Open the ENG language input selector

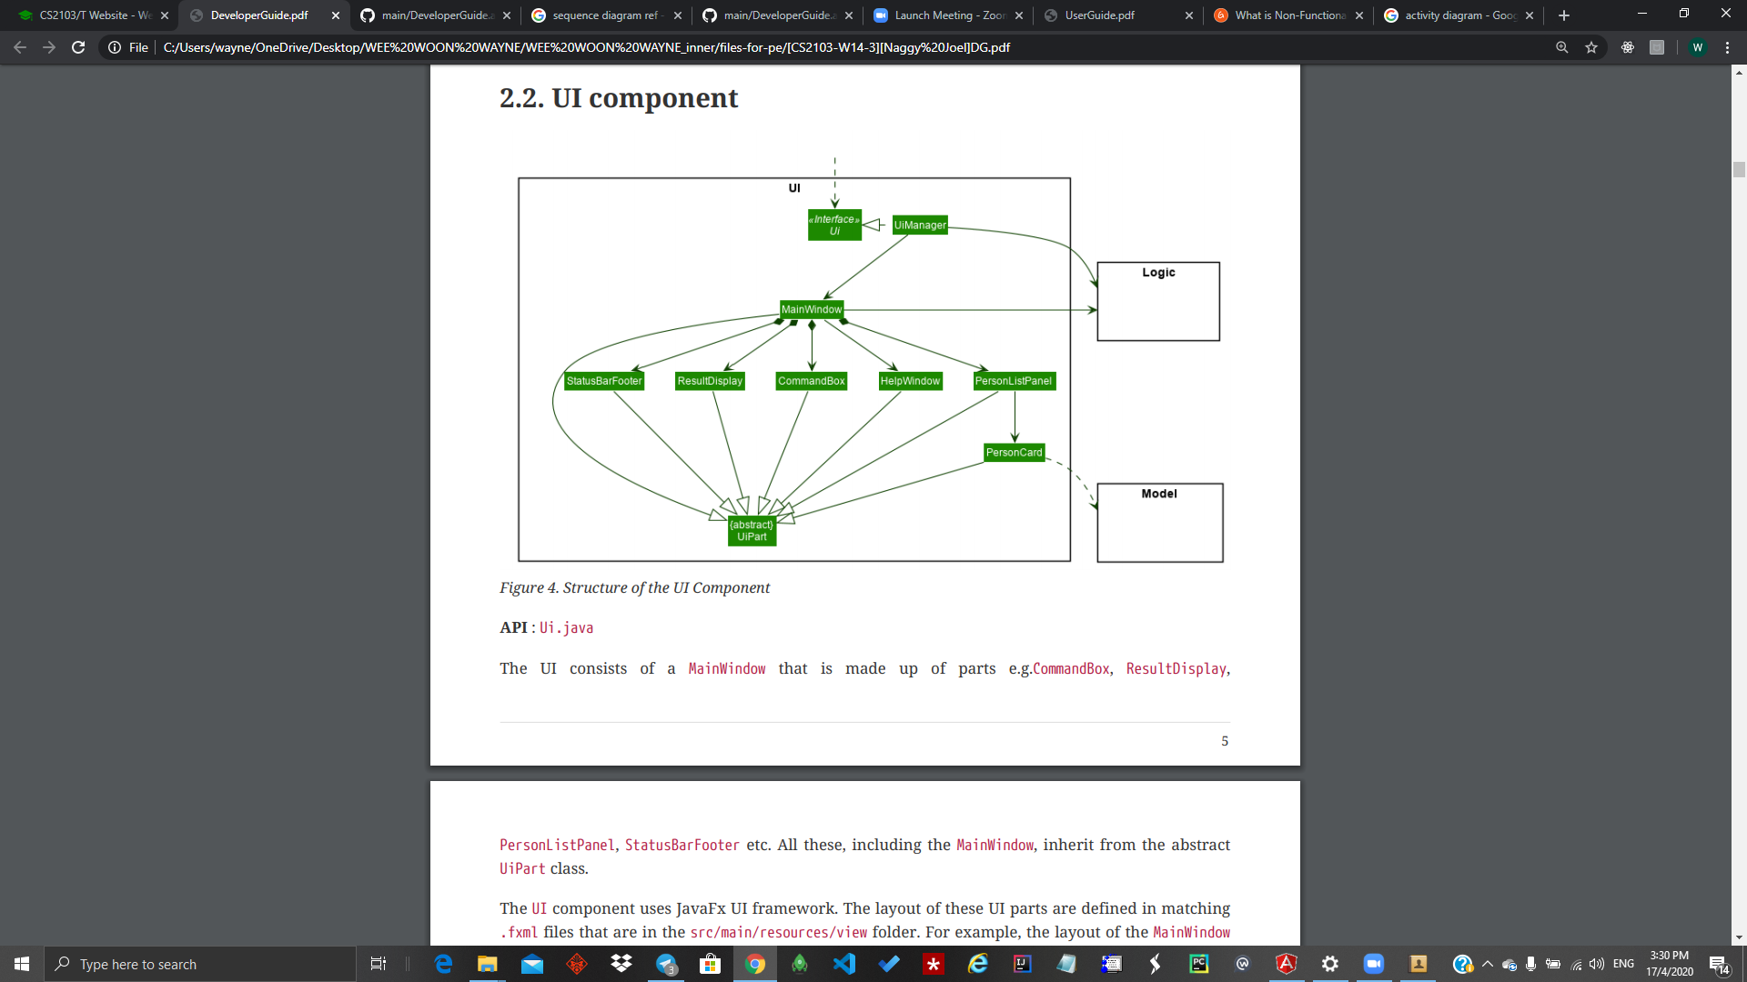click(x=1623, y=964)
